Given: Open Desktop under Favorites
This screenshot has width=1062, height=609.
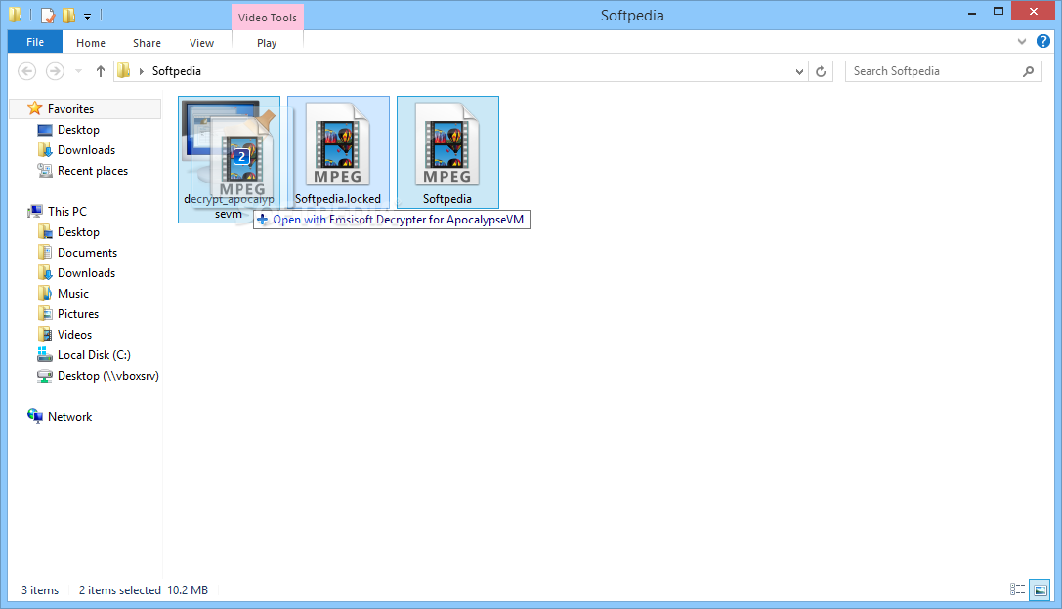Looking at the screenshot, I should tap(78, 130).
